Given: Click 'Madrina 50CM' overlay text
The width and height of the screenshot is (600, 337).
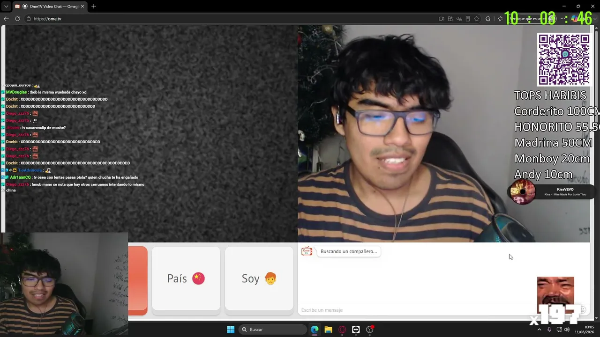Looking at the screenshot, I should pyautogui.click(x=553, y=143).
